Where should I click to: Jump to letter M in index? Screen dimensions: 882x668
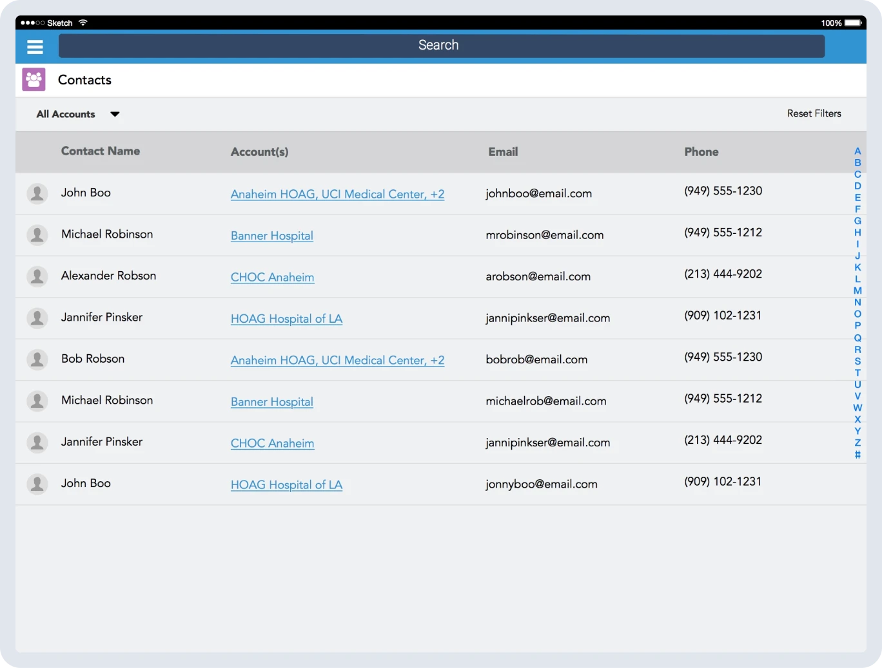tap(857, 291)
